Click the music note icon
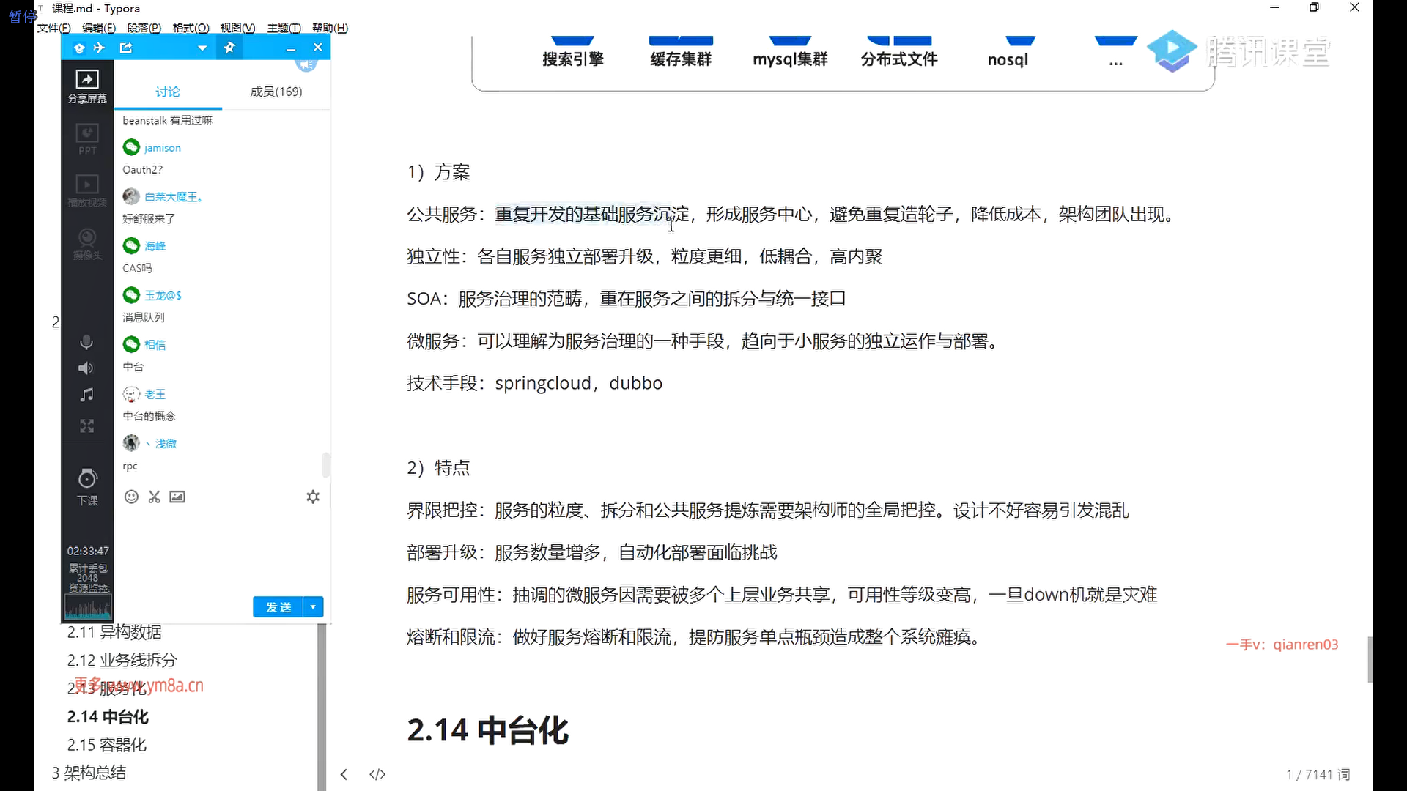 click(86, 395)
